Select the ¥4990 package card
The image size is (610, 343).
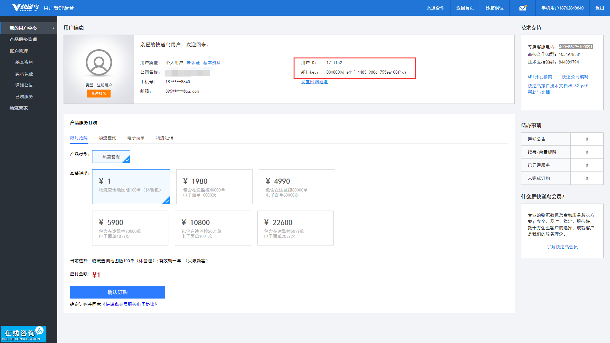point(297,187)
